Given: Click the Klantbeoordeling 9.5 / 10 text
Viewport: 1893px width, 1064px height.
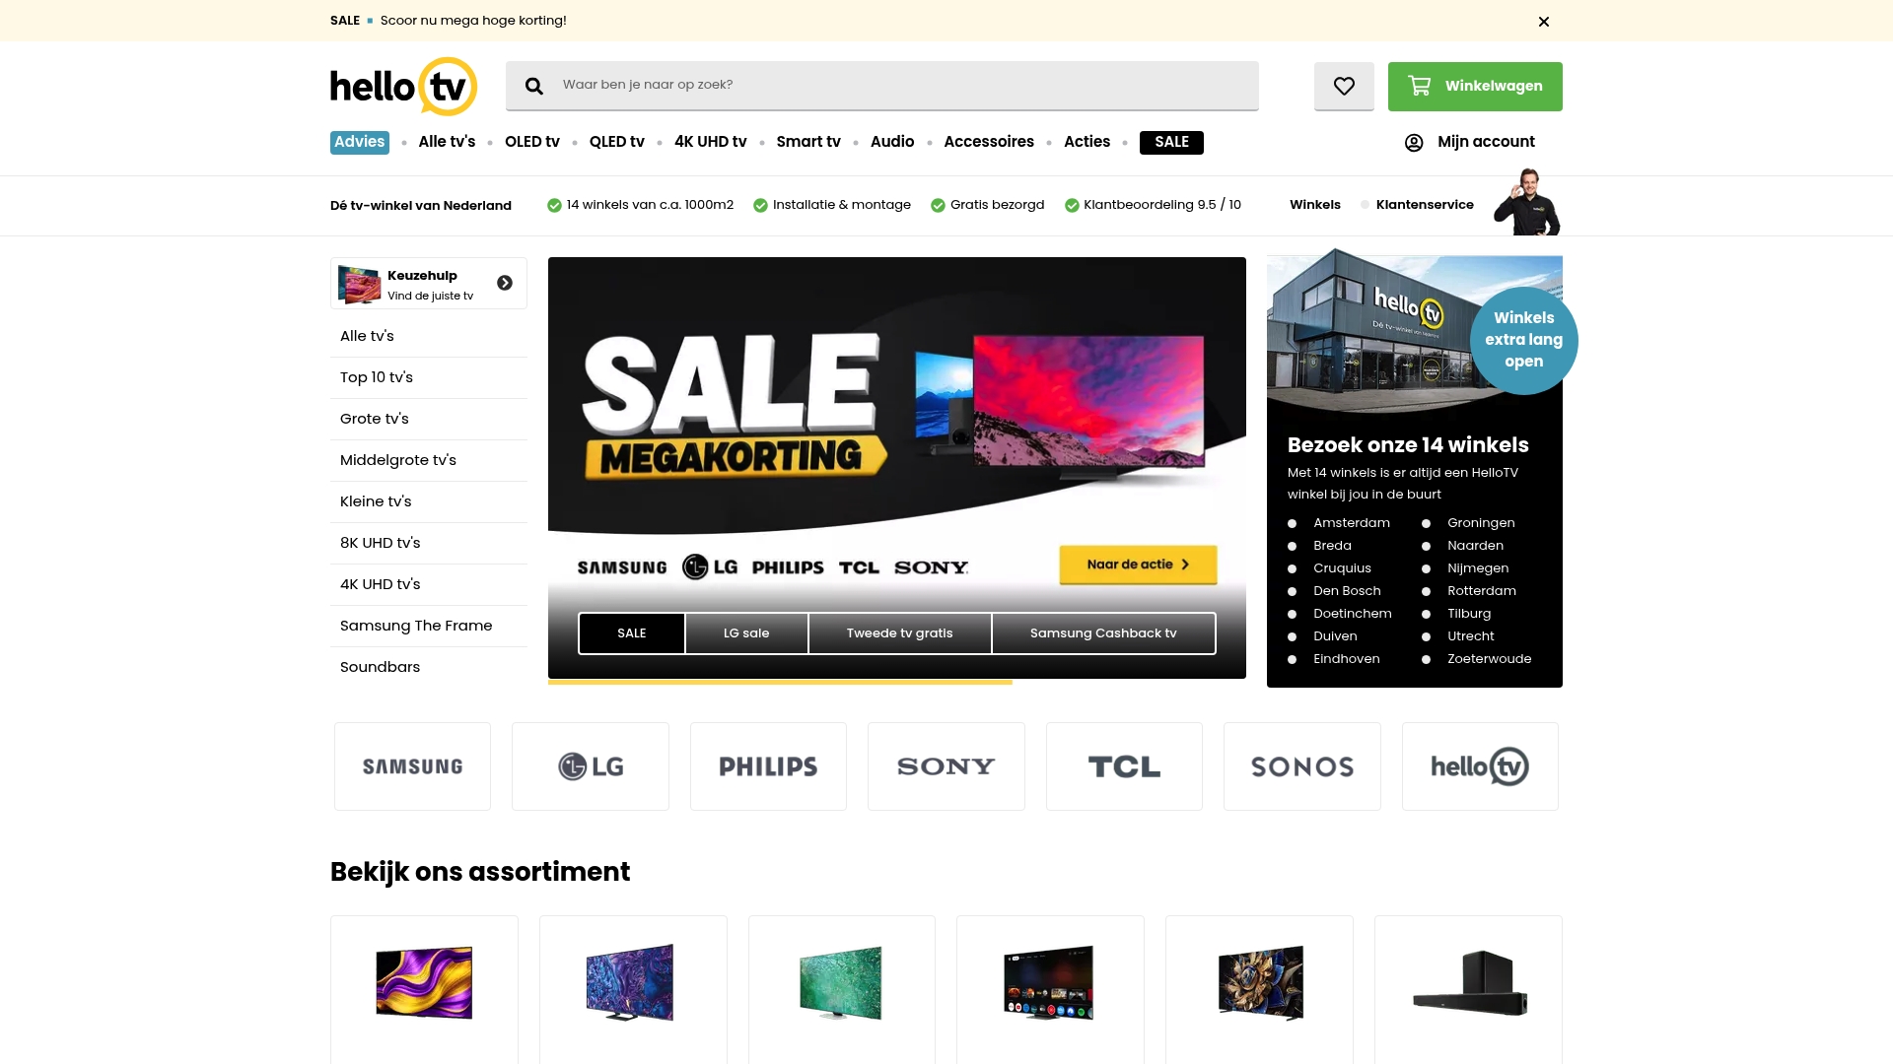Looking at the screenshot, I should [1162, 205].
